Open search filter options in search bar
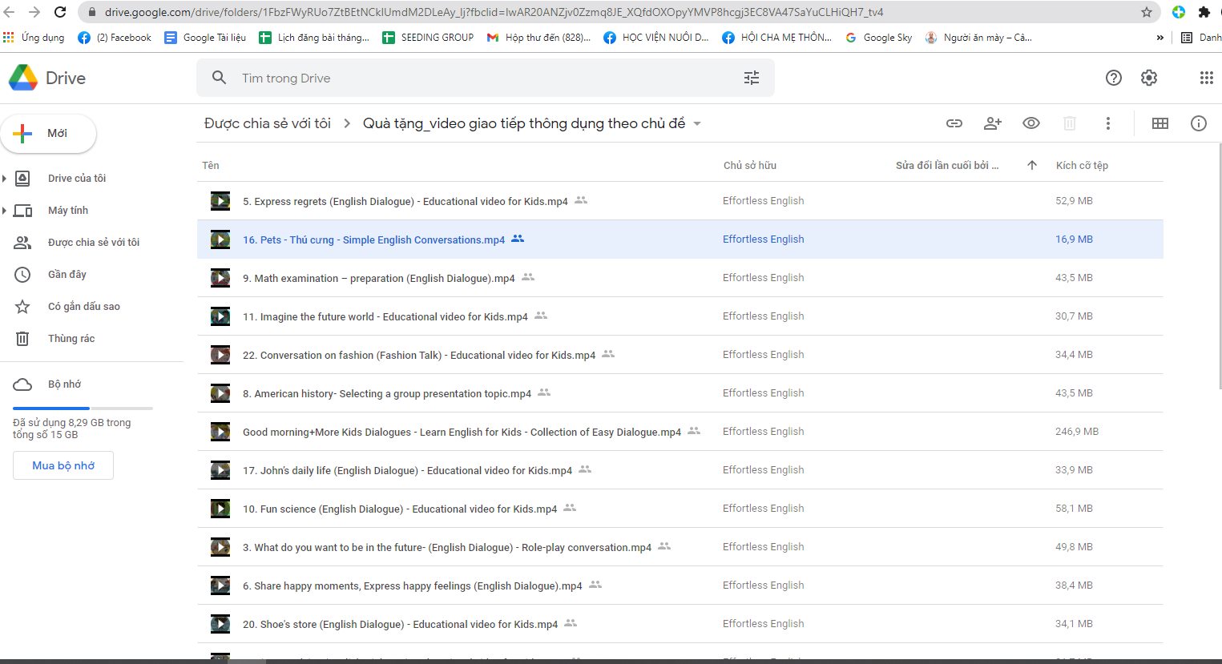 751,78
